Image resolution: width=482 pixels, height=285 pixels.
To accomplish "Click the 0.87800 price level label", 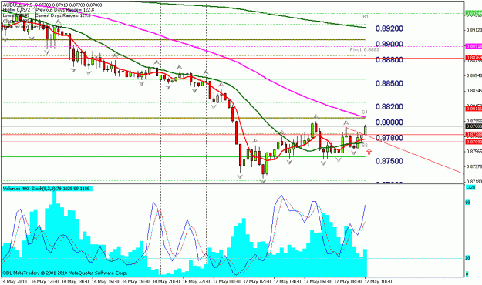I will click(x=389, y=138).
